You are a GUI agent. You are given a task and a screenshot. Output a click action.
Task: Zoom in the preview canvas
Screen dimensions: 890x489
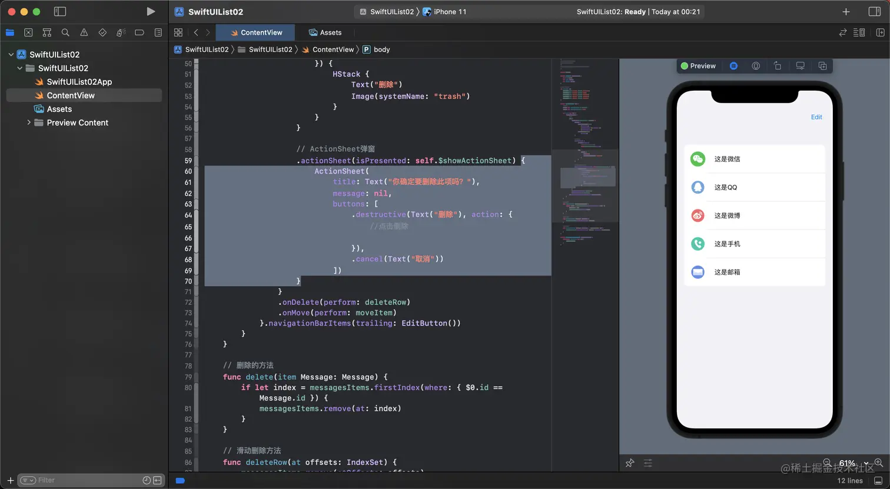click(x=879, y=463)
